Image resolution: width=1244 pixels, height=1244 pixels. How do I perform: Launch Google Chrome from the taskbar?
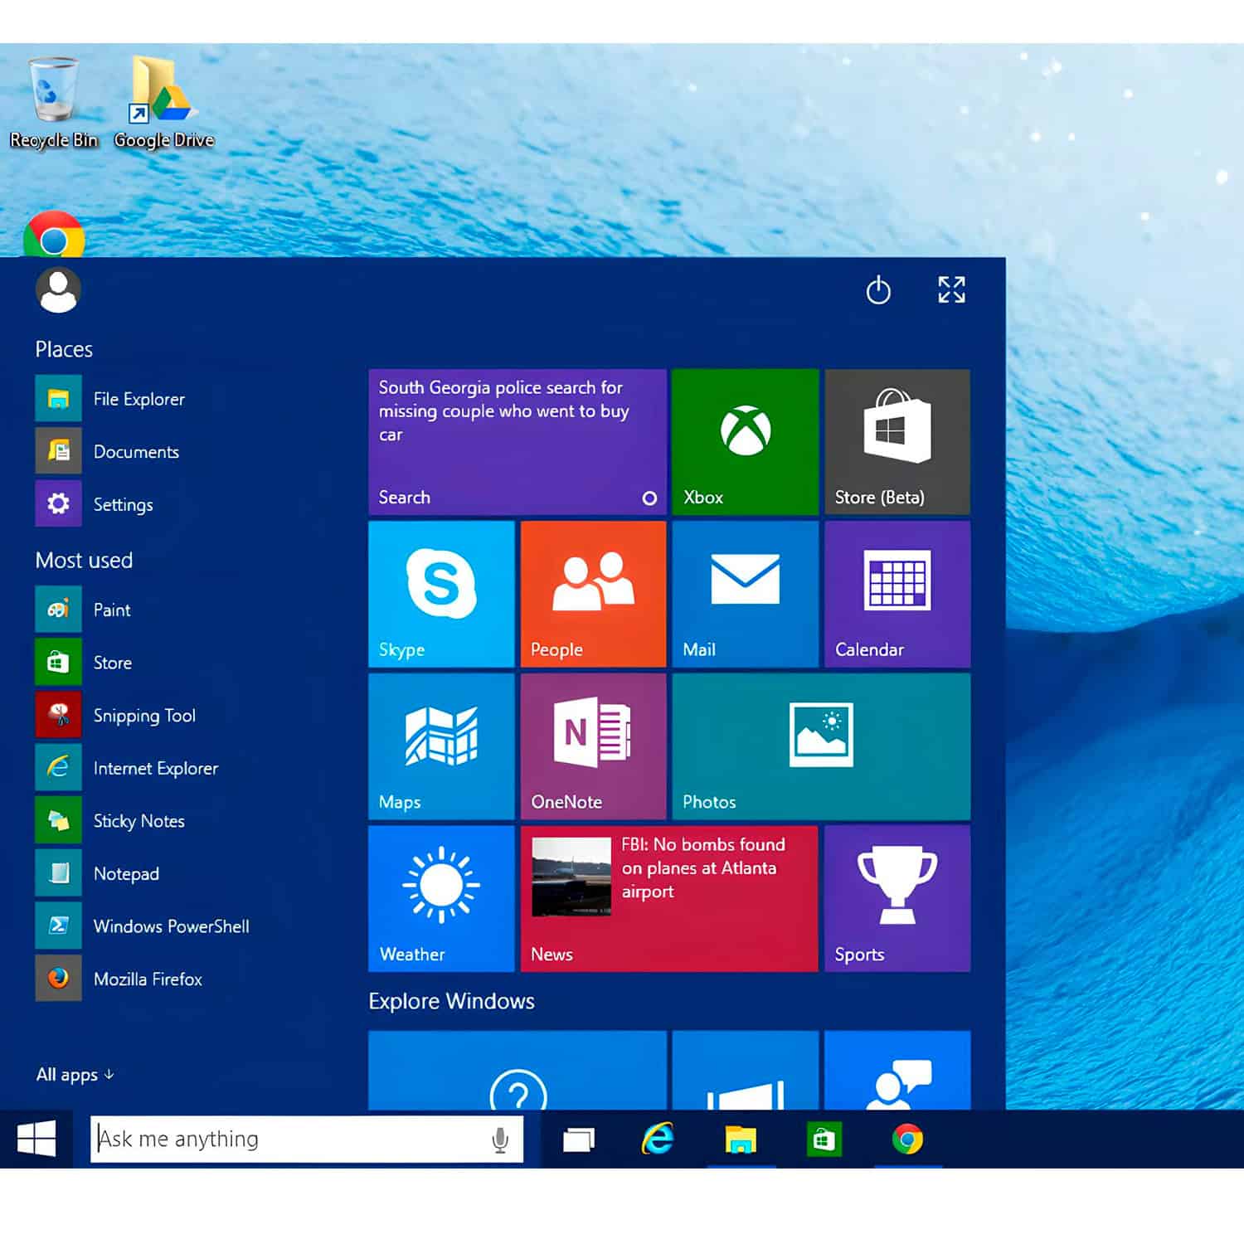909,1139
